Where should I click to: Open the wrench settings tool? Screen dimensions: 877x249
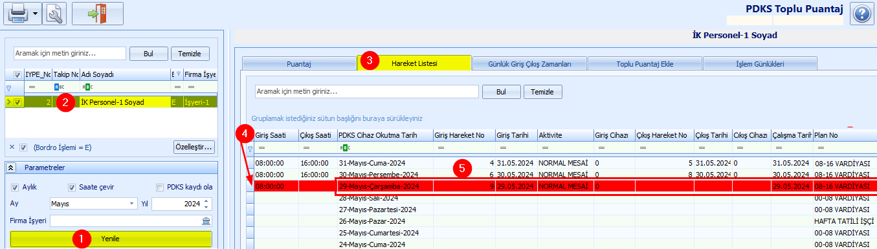[54, 13]
